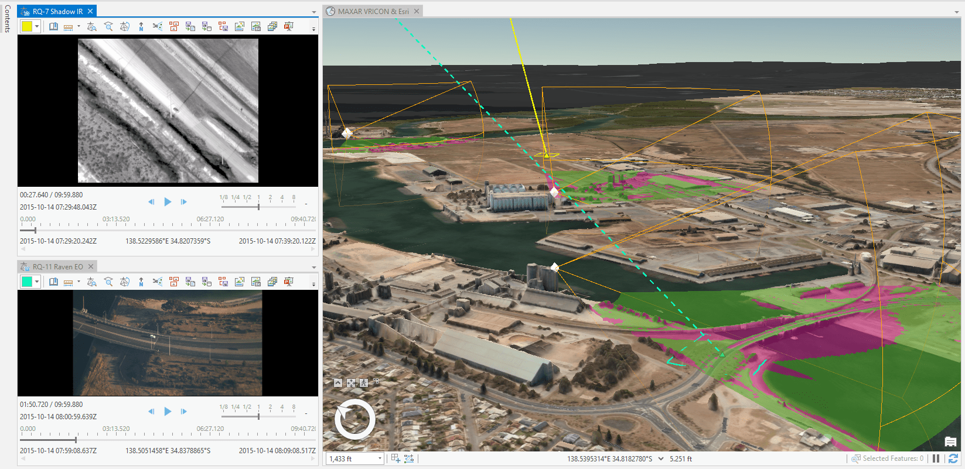Pause drawing in the scene view

936,458
